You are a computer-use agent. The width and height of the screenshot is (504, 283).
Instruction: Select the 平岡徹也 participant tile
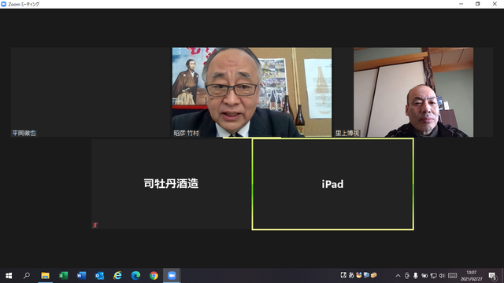pos(91,93)
